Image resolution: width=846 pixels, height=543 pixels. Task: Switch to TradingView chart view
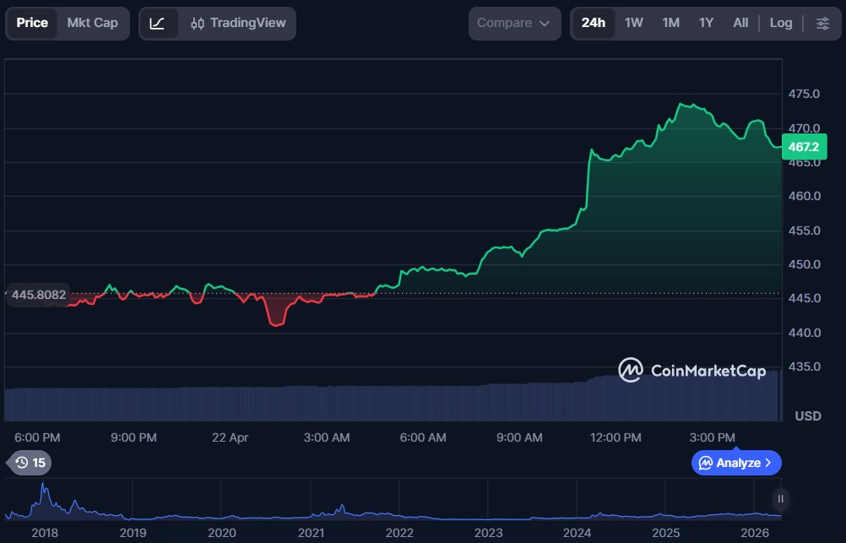(239, 23)
